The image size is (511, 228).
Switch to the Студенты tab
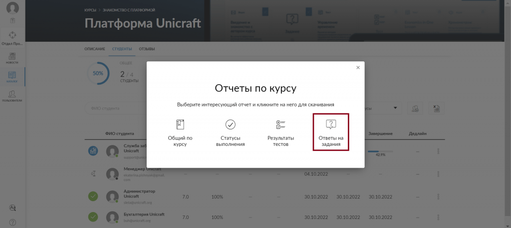122,49
